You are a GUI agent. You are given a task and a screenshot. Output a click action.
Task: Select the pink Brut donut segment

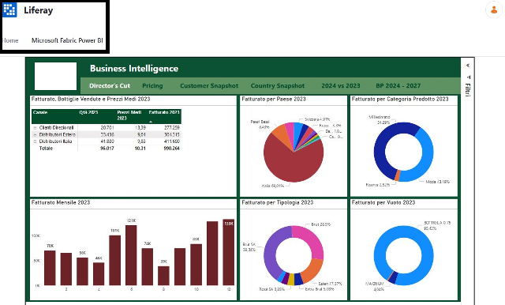pos(312,239)
